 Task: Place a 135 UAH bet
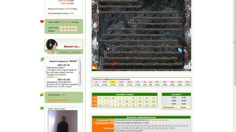click(x=147, y=105)
